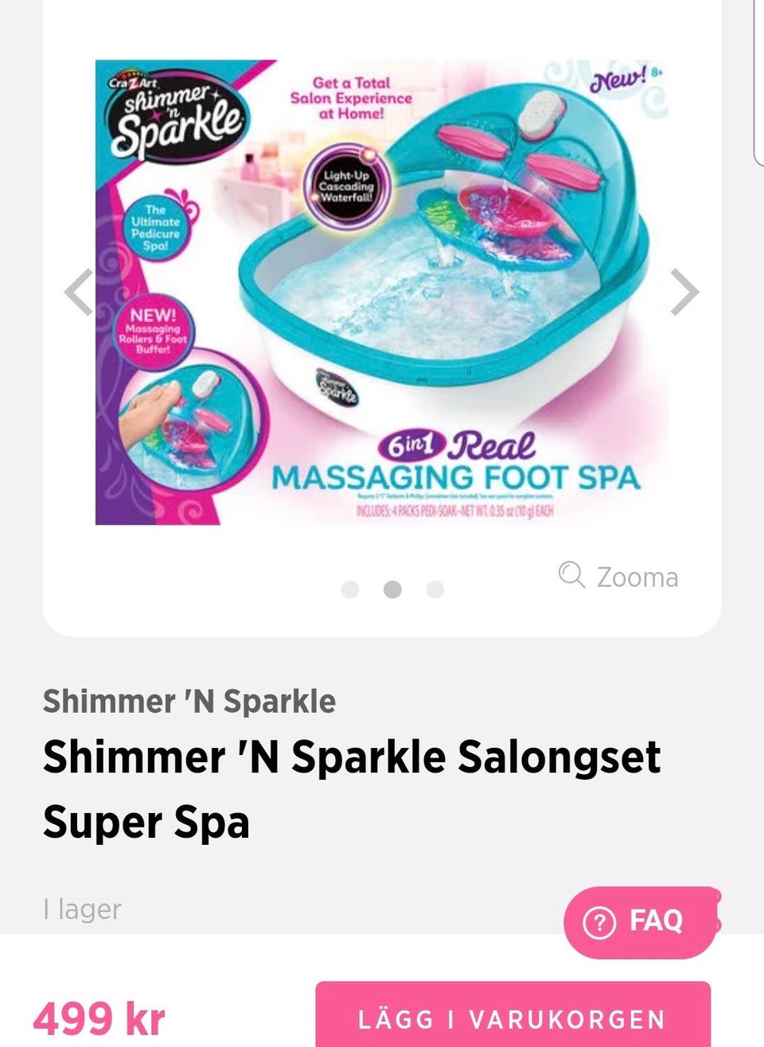Image resolution: width=764 pixels, height=1047 pixels.
Task: Click the foot spa product image
Action: coord(382,292)
